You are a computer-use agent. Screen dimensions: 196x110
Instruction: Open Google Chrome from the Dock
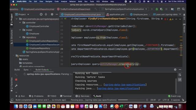[x=30, y=106]
